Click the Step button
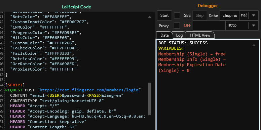The width and height of the screenshot is (261, 130). (x=199, y=15)
